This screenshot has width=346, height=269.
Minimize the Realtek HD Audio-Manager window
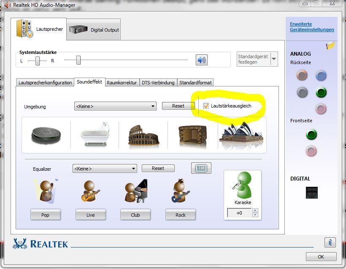click(x=305, y=3)
